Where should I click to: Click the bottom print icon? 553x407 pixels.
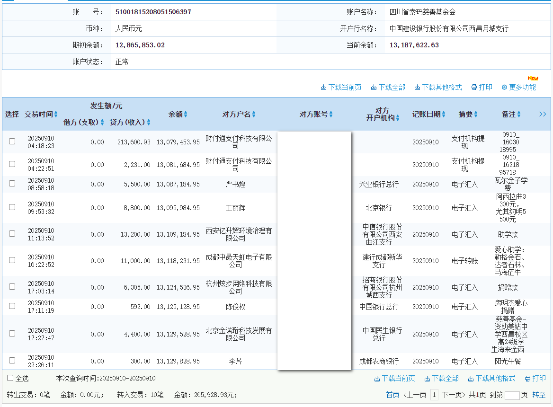pos(527,379)
